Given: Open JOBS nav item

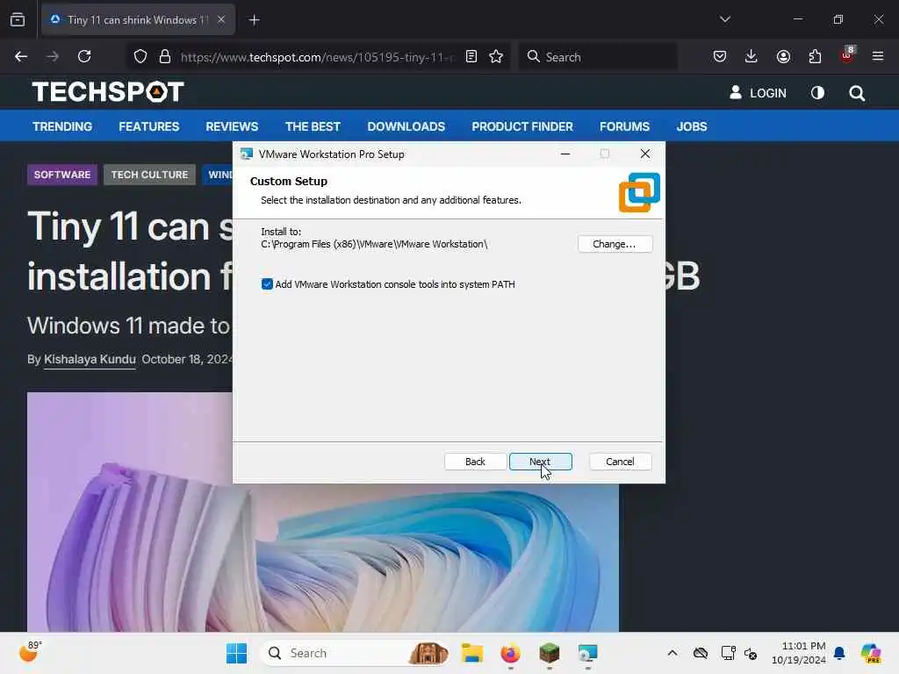Looking at the screenshot, I should tap(692, 126).
